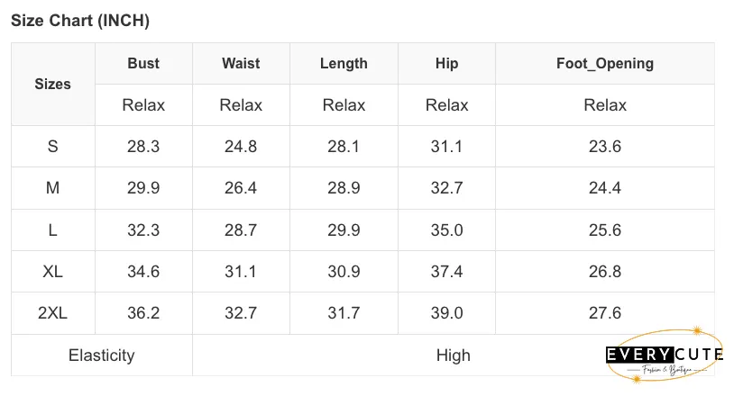Click the Elasticity label cell

[102, 355]
